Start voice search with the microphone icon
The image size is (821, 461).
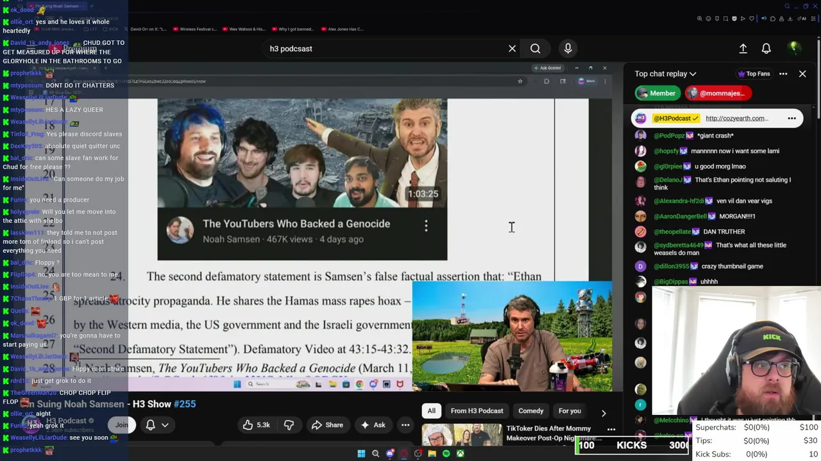pos(568,49)
